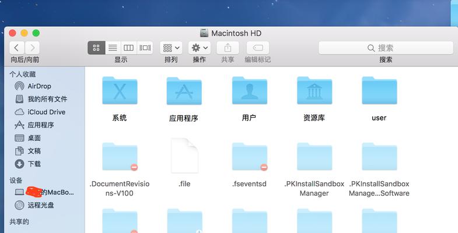Open the 操作 gear action menu
The image size is (458, 233).
[200, 48]
